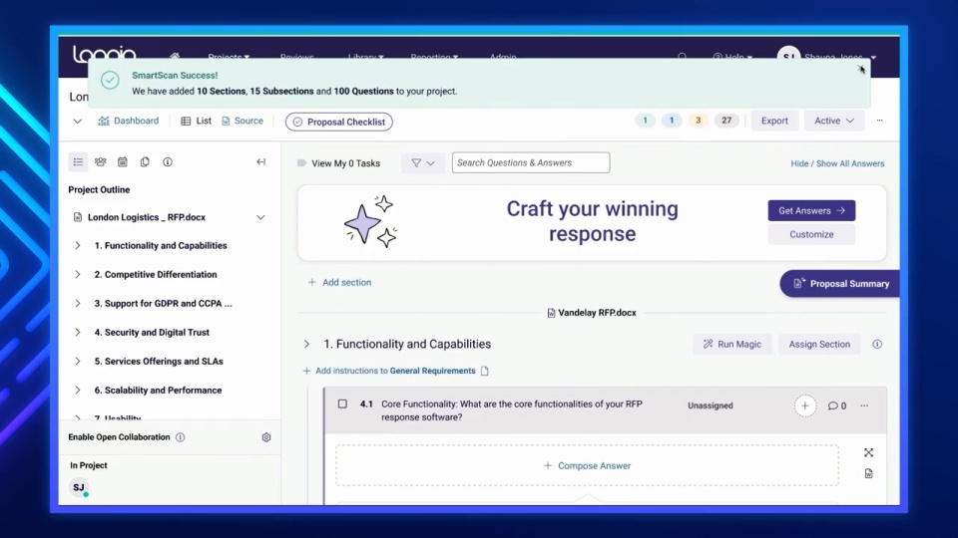
Task: Click the Vandelay RFP.docx file label
Action: (x=592, y=313)
